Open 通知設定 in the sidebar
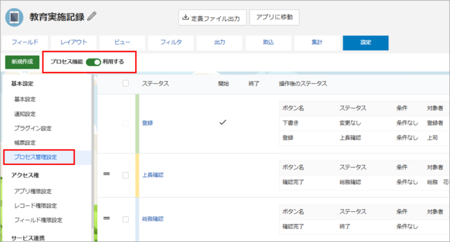The width and height of the screenshot is (450, 242). point(25,114)
